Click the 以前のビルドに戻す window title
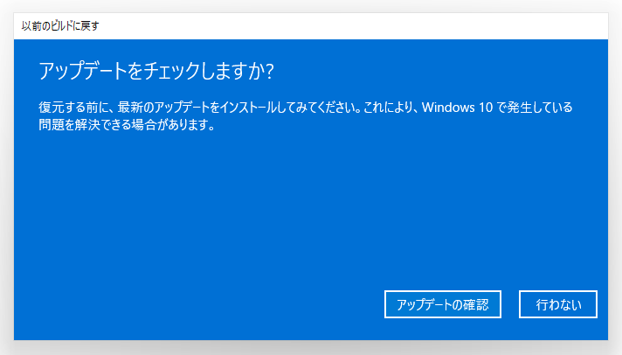The image size is (622, 355). [x=60, y=26]
